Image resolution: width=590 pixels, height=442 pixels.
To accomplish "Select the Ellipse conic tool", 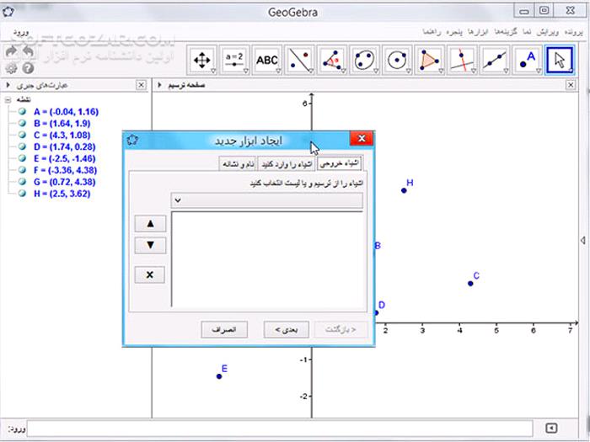I will pos(364,60).
